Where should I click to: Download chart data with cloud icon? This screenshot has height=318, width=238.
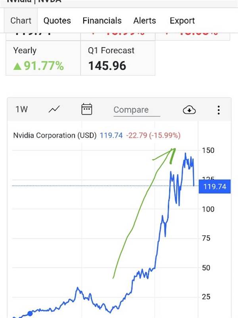coord(189,110)
